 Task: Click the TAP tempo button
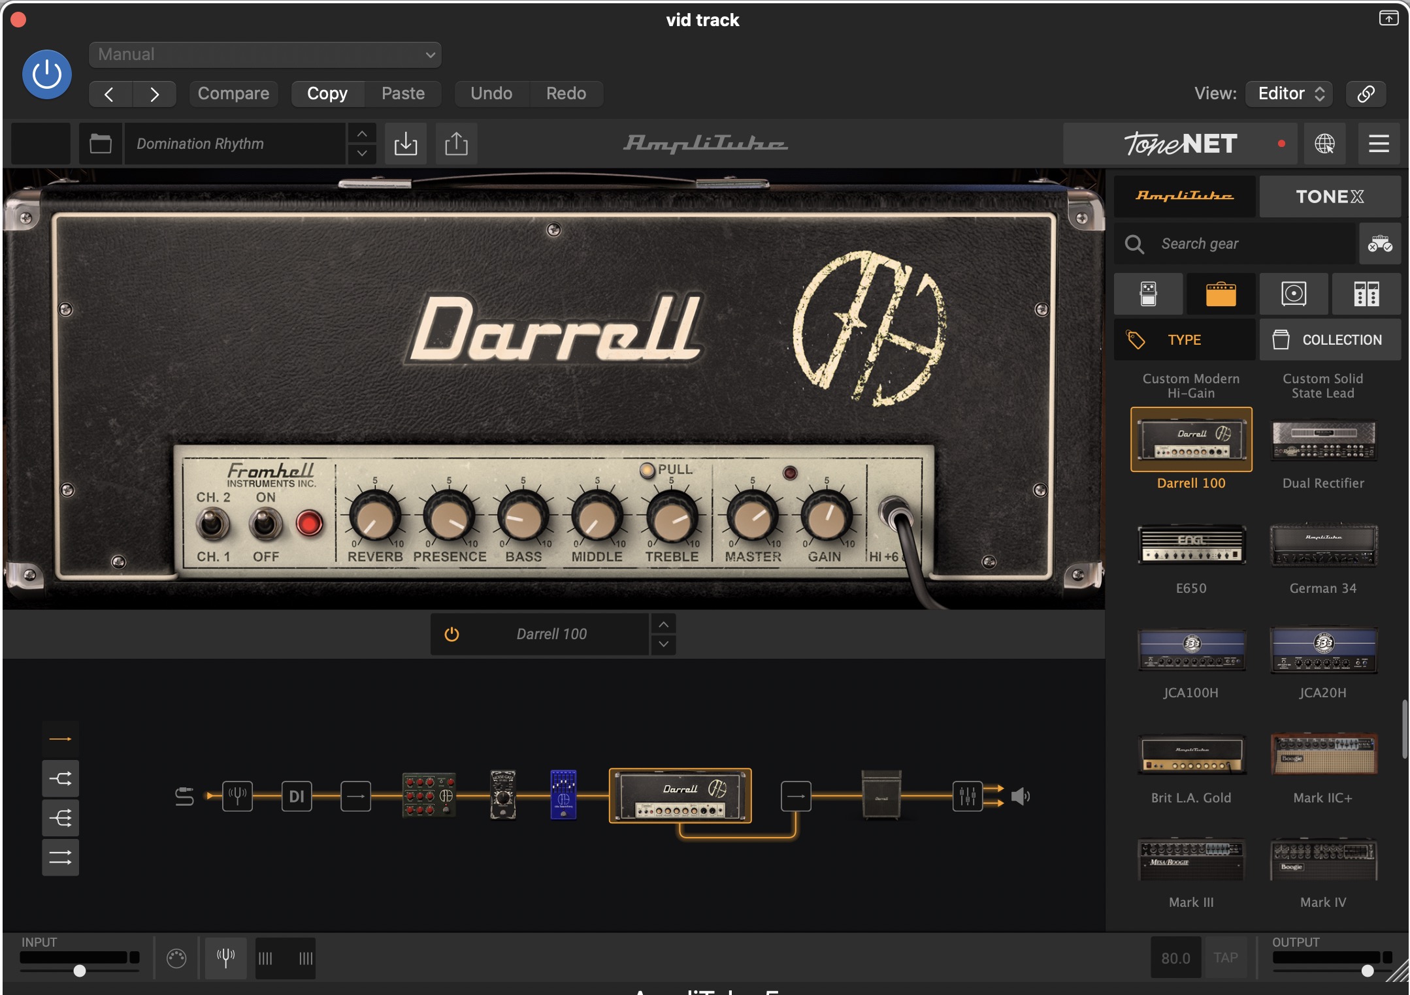(1225, 958)
